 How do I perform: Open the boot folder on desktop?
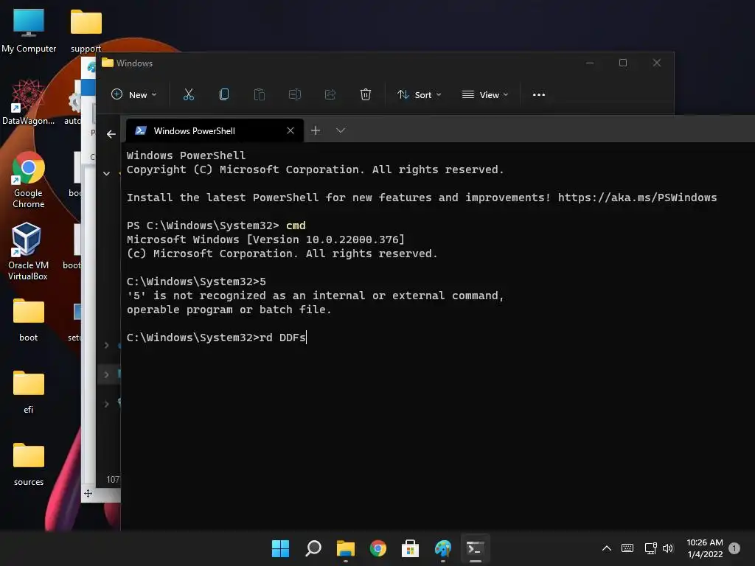pyautogui.click(x=29, y=320)
